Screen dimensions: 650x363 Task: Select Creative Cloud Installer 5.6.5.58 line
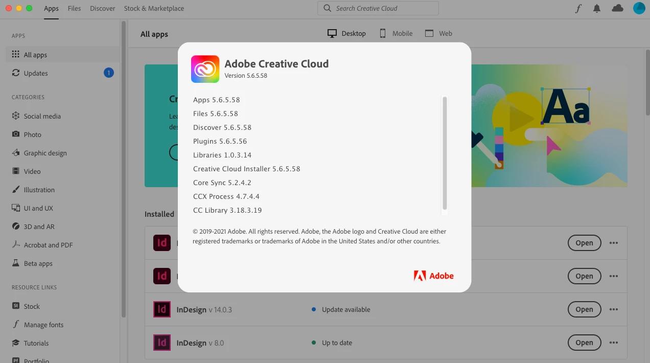pos(247,169)
